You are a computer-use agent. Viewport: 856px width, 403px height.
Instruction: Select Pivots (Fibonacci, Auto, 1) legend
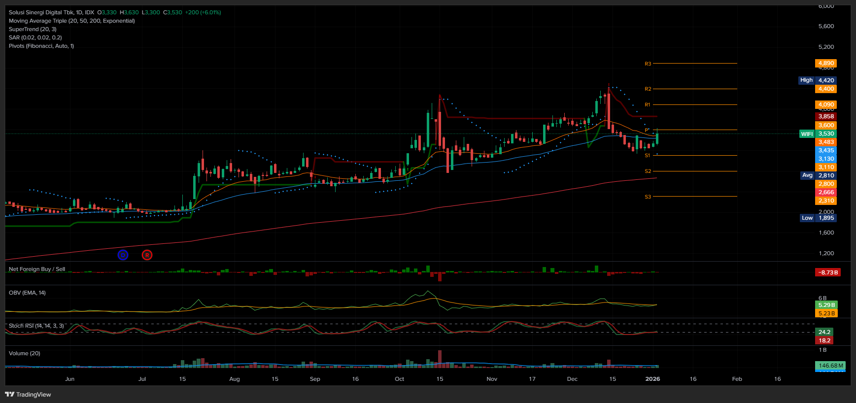[41, 46]
